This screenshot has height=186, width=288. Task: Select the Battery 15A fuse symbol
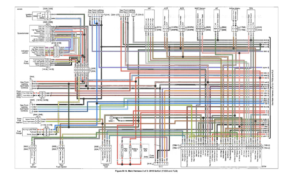pyautogui.click(x=130, y=151)
